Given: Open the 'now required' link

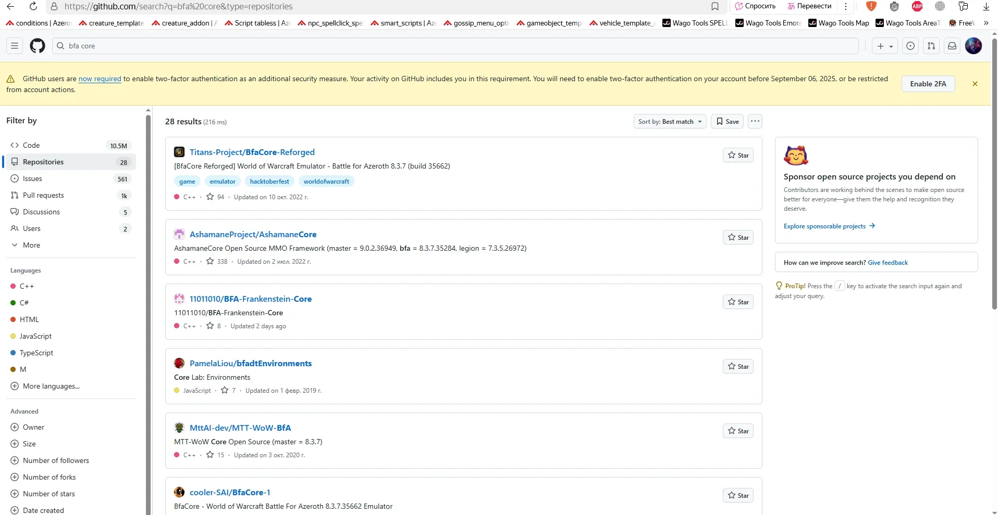Looking at the screenshot, I should [100, 79].
